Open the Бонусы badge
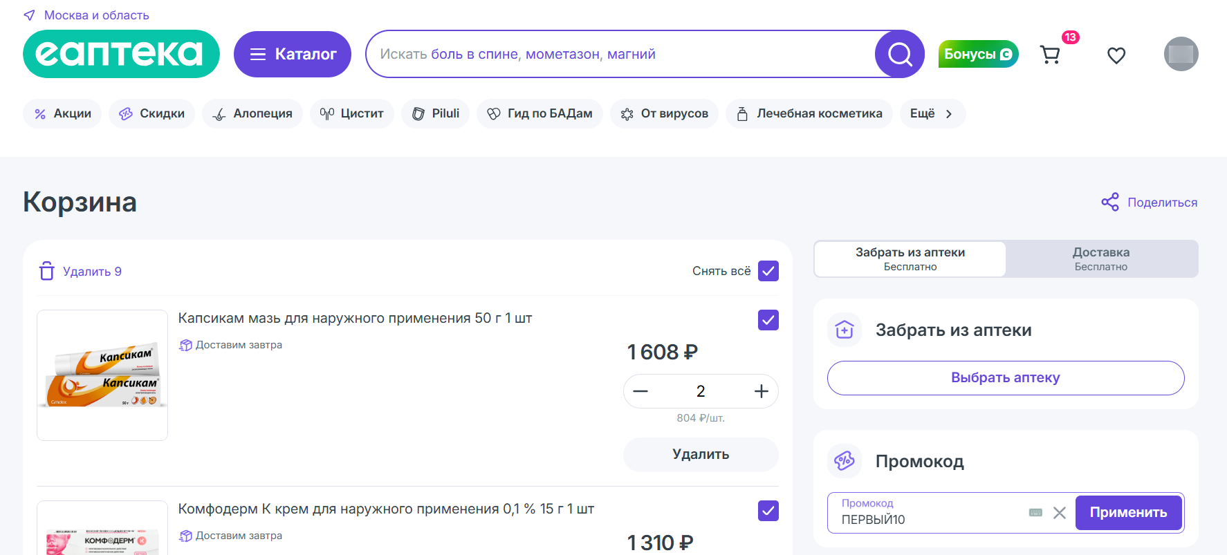The width and height of the screenshot is (1227, 555). pos(978,54)
